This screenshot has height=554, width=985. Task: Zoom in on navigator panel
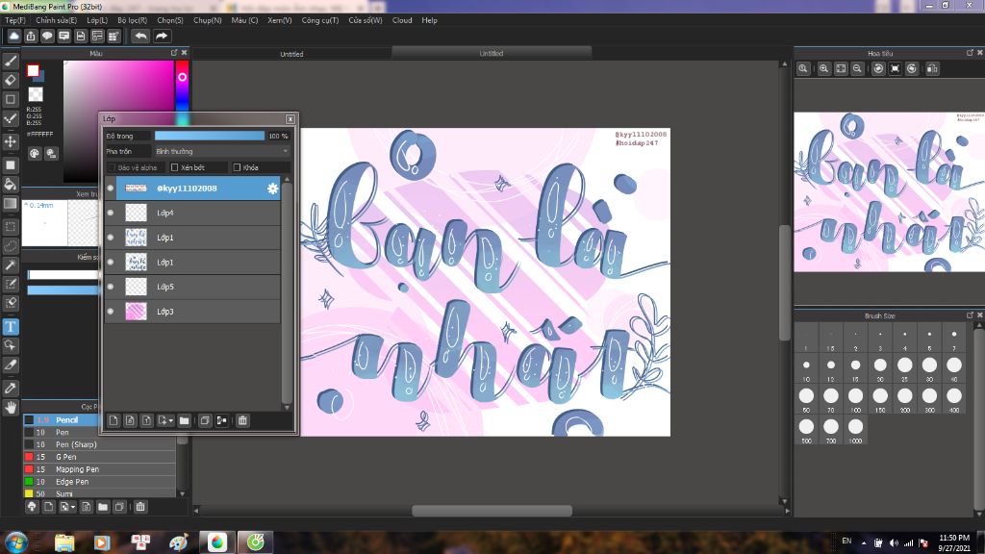823,68
